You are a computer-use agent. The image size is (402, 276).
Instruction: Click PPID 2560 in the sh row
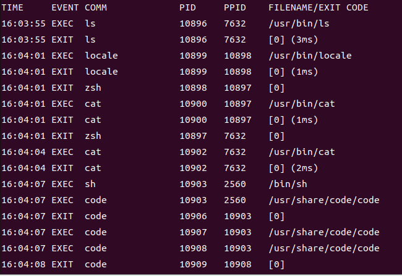click(x=235, y=185)
